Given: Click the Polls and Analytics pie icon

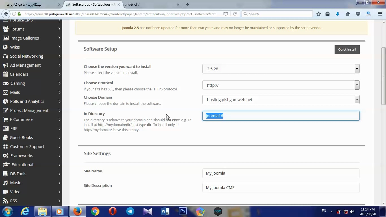Looking at the screenshot, I should (5, 101).
